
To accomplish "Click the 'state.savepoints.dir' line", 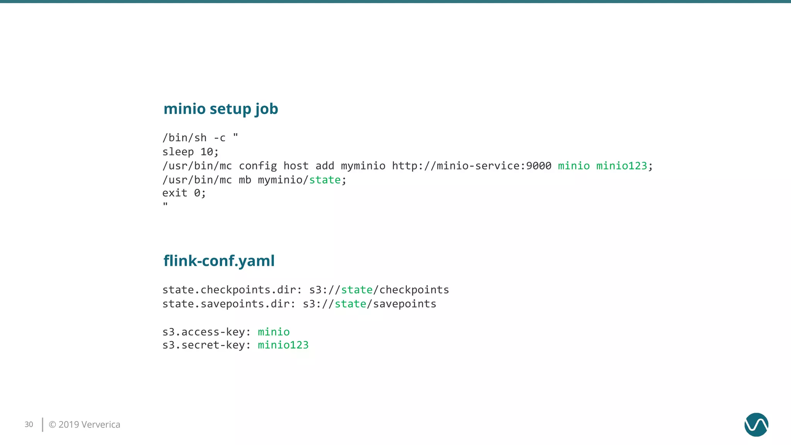I will tap(299, 304).
